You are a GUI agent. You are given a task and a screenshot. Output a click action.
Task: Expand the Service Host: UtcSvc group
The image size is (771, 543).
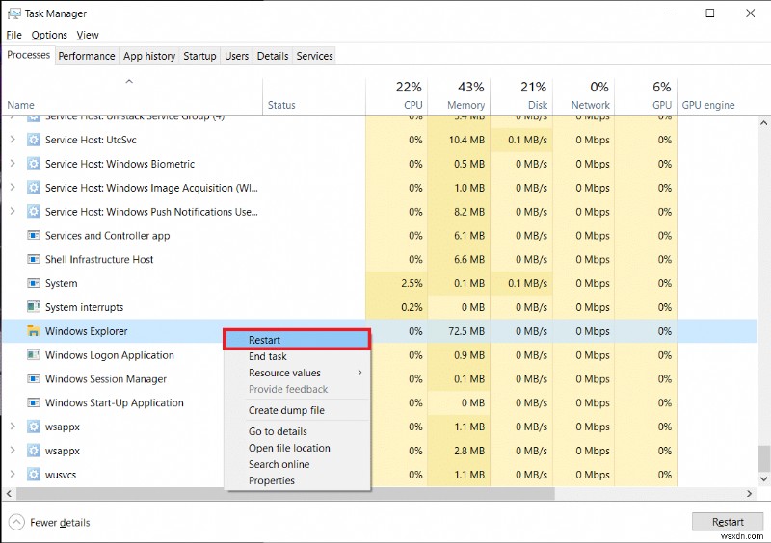point(13,140)
